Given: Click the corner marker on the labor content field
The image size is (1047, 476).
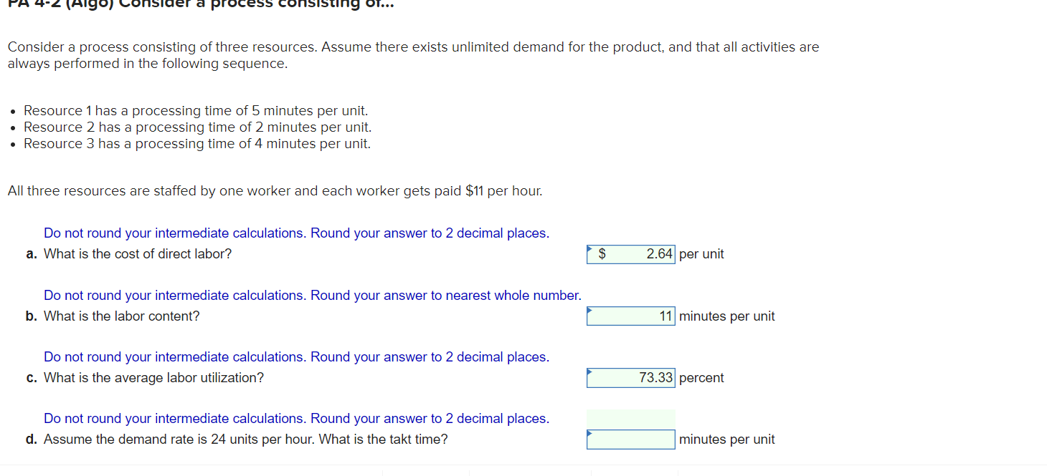Looking at the screenshot, I should pyautogui.click(x=589, y=309).
